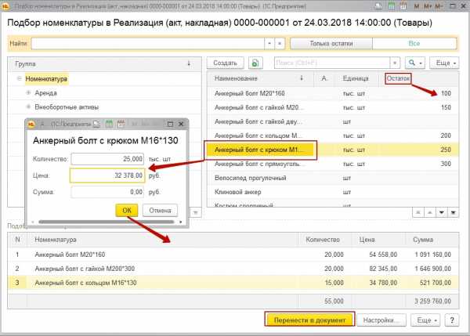The image size is (470, 336).
Task: Click the Единица column header
Action: pyautogui.click(x=356, y=78)
